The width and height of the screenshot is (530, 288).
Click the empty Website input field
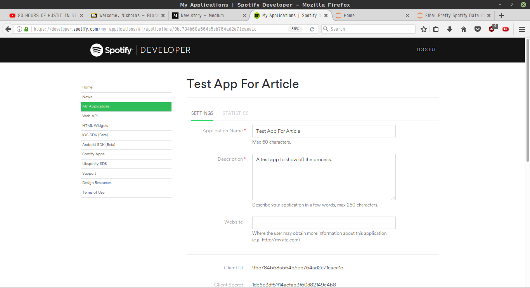point(324,223)
